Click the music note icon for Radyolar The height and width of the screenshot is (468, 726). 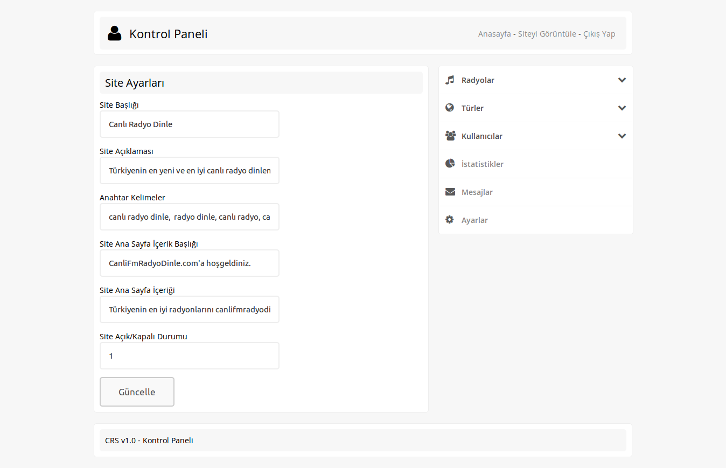coord(450,80)
